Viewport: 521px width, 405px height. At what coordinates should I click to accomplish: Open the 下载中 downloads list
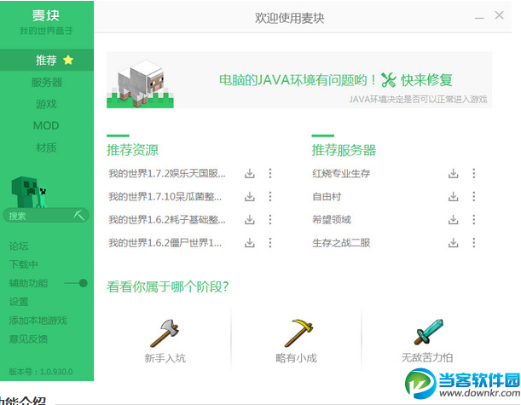point(23,265)
